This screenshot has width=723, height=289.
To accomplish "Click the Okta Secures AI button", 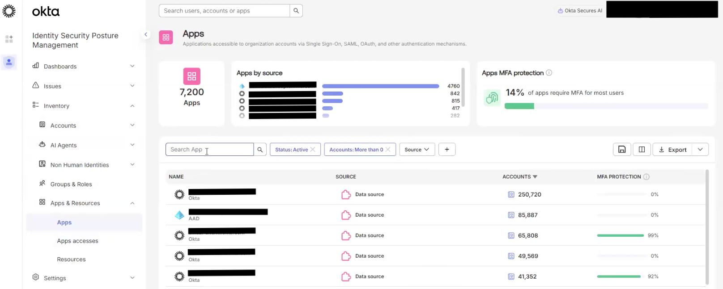I will coord(580,11).
